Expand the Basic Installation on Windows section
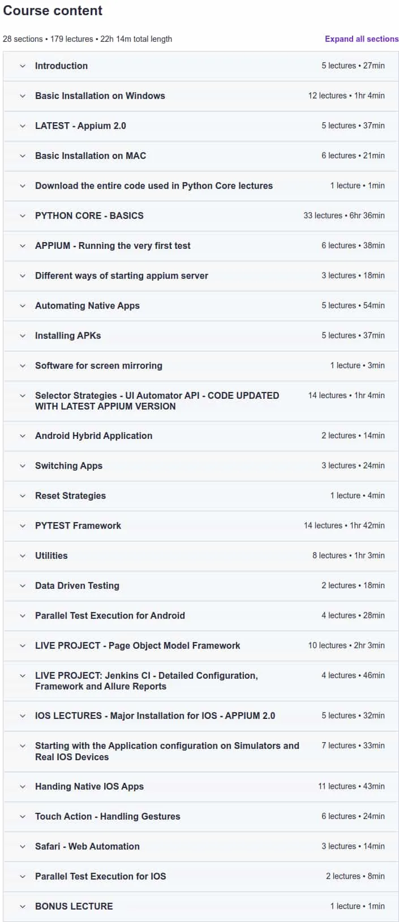Viewport: 399px width, 922px height. [x=201, y=96]
